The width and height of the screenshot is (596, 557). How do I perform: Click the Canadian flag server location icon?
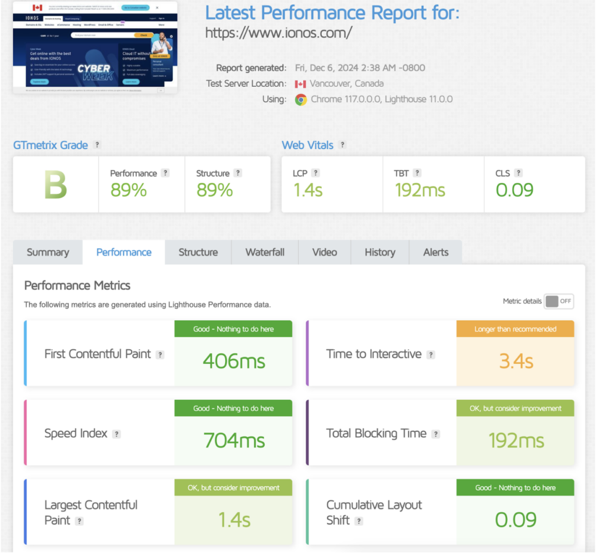pos(300,83)
